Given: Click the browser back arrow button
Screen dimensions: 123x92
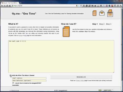Looking at the screenshot, I should 2,6.
